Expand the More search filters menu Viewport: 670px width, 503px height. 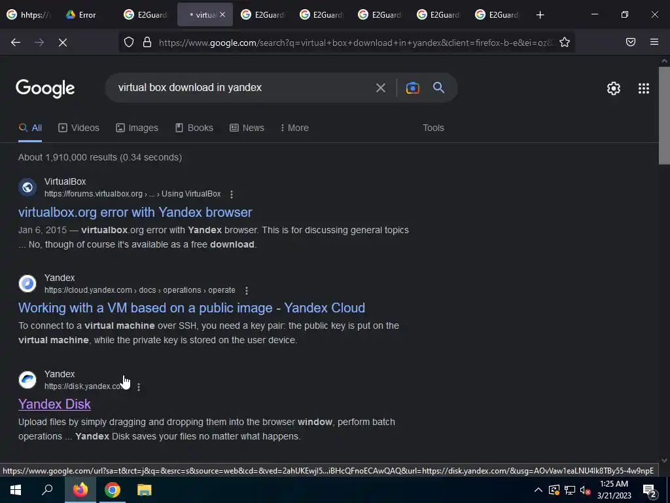294,128
